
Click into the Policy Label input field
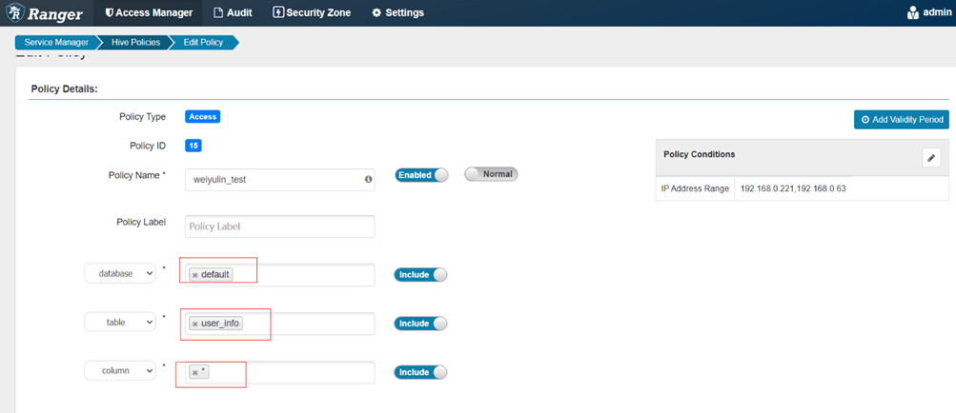click(x=279, y=226)
